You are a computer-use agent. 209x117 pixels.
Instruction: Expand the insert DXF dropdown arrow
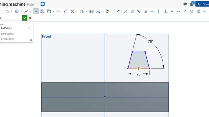[x=112, y=11]
